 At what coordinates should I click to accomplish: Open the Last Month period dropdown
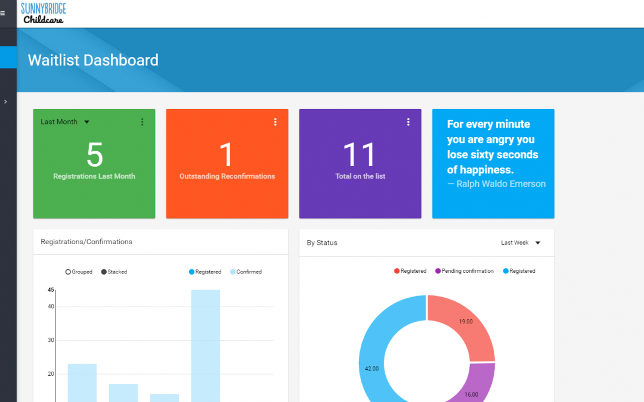tap(65, 122)
